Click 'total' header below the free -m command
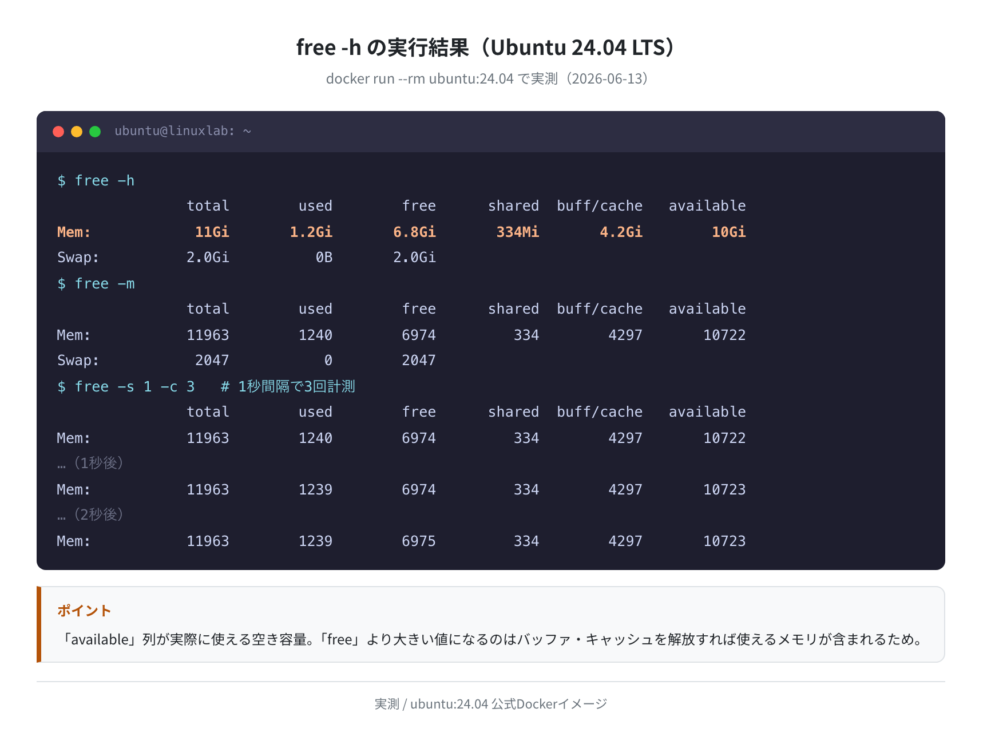This screenshot has width=983, height=736. pos(208,309)
